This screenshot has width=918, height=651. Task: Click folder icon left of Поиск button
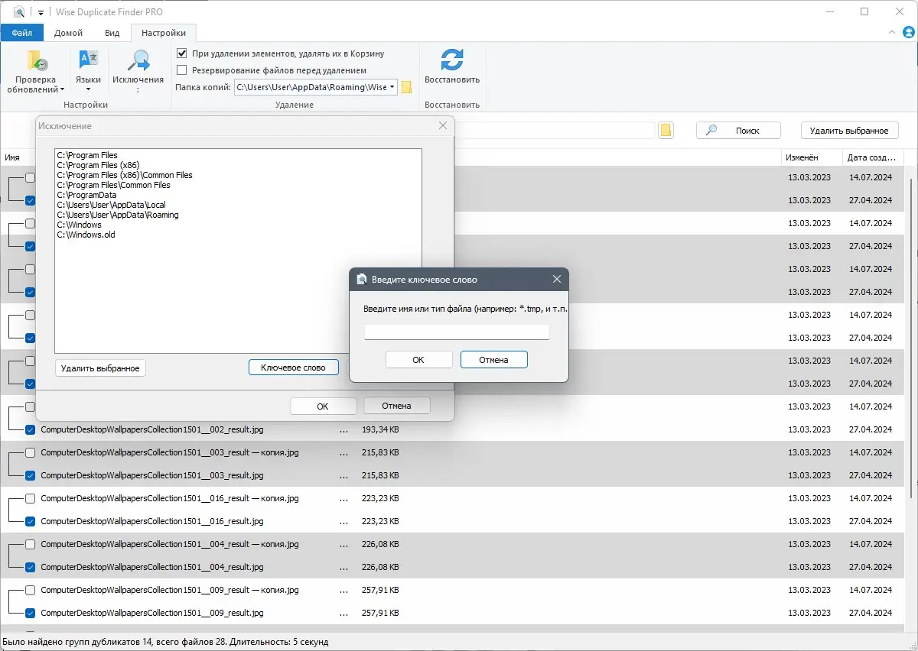666,131
